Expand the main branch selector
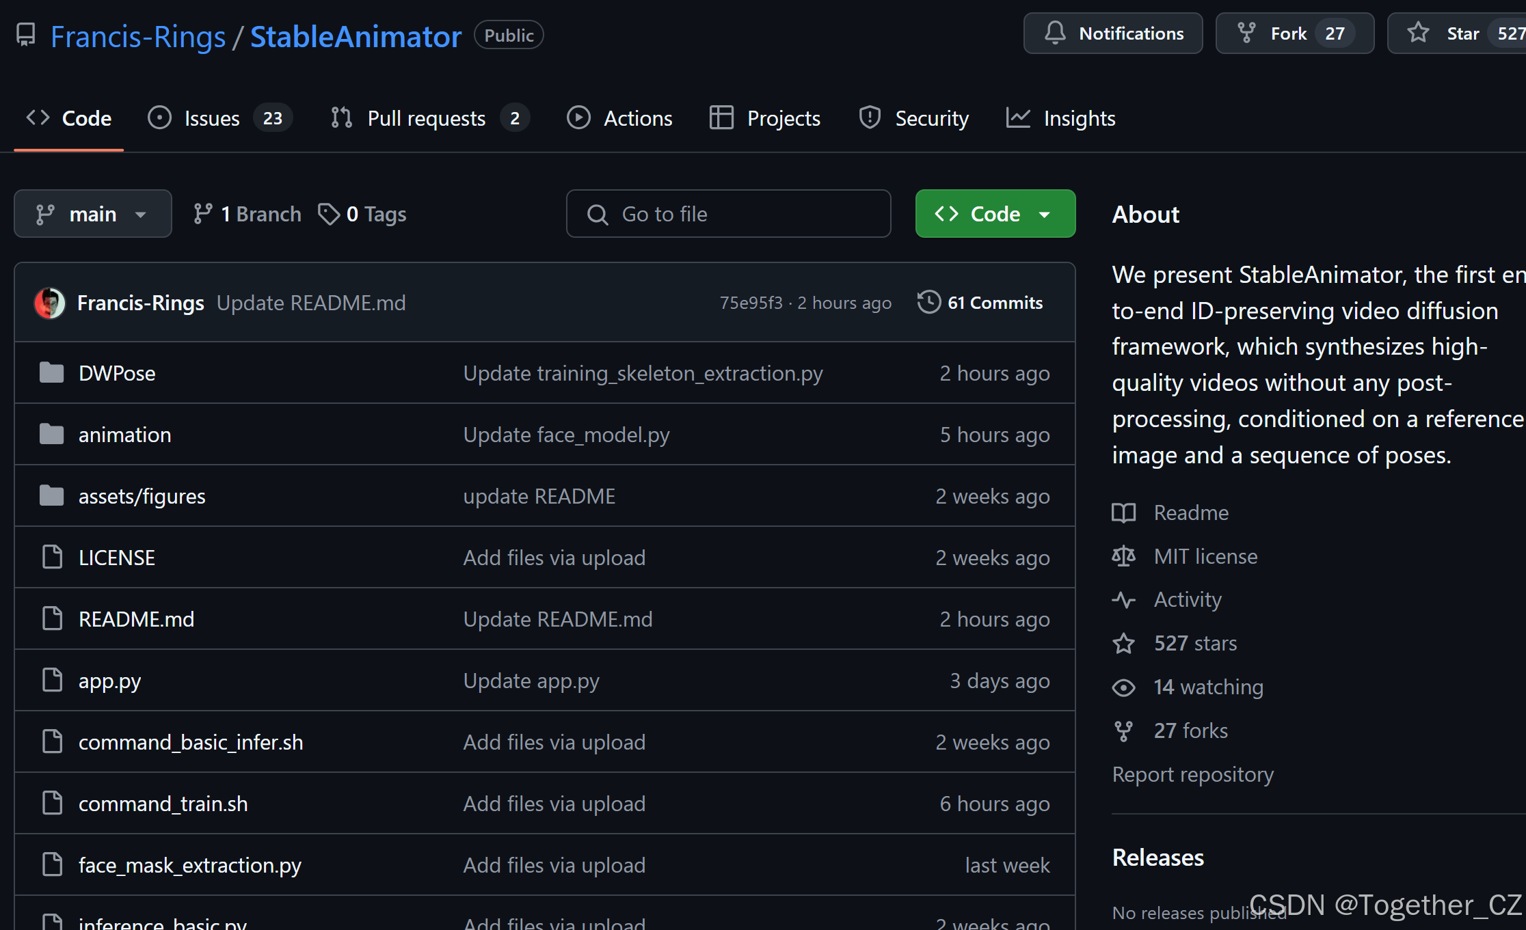Viewport: 1526px width, 930px height. coord(92,214)
